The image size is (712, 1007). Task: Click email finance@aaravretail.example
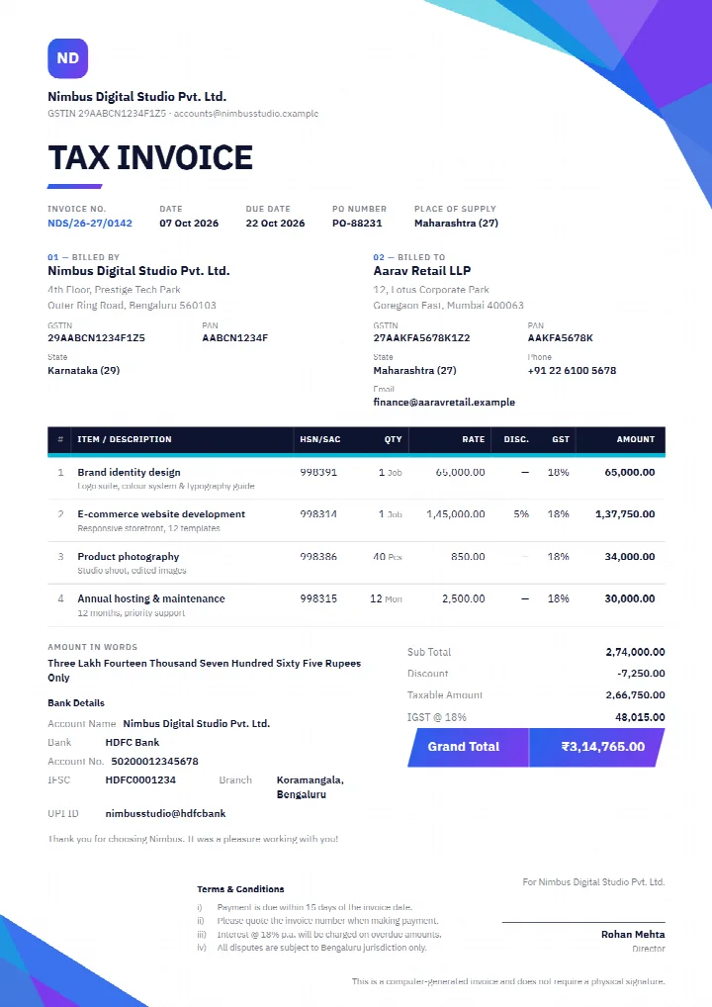[x=444, y=403]
